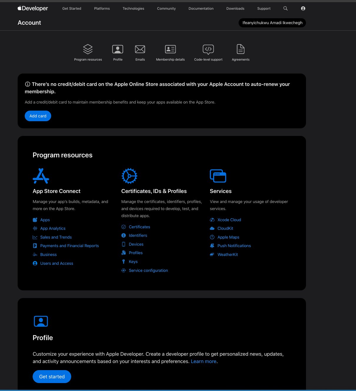Click the Devices phone icon
356x391 pixels.
[124, 244]
